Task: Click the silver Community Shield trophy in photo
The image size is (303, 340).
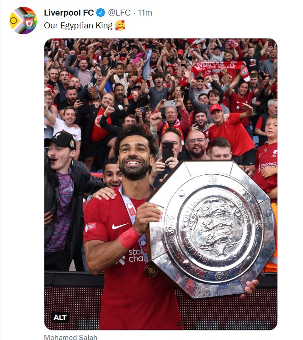Action: tap(211, 229)
